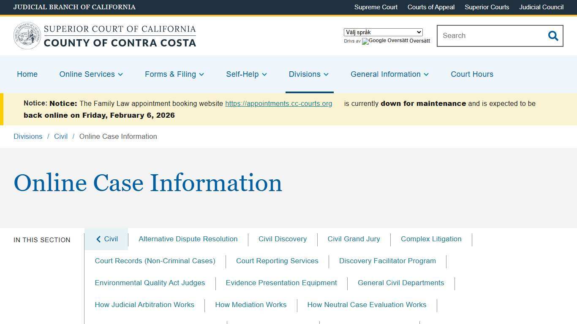Click Civil in the breadcrumb trail
The height and width of the screenshot is (324, 577).
(61, 136)
